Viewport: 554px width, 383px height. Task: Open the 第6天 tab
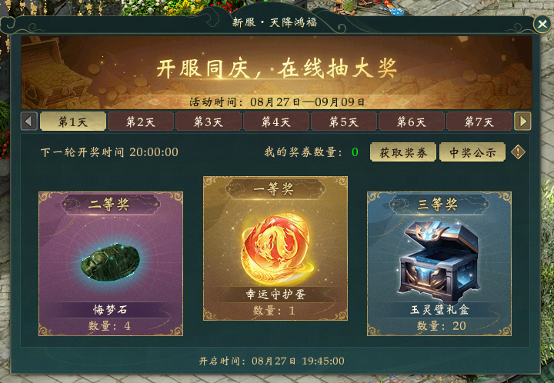(x=411, y=122)
